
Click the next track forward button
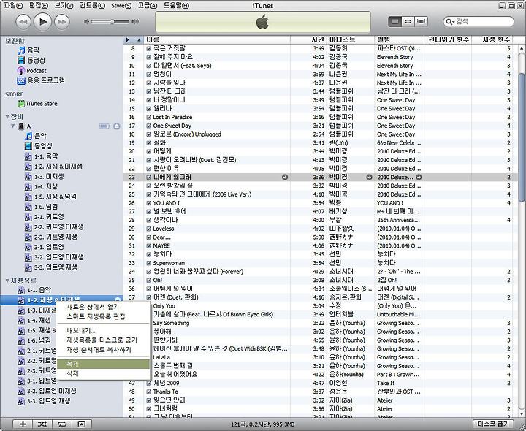click(x=62, y=22)
